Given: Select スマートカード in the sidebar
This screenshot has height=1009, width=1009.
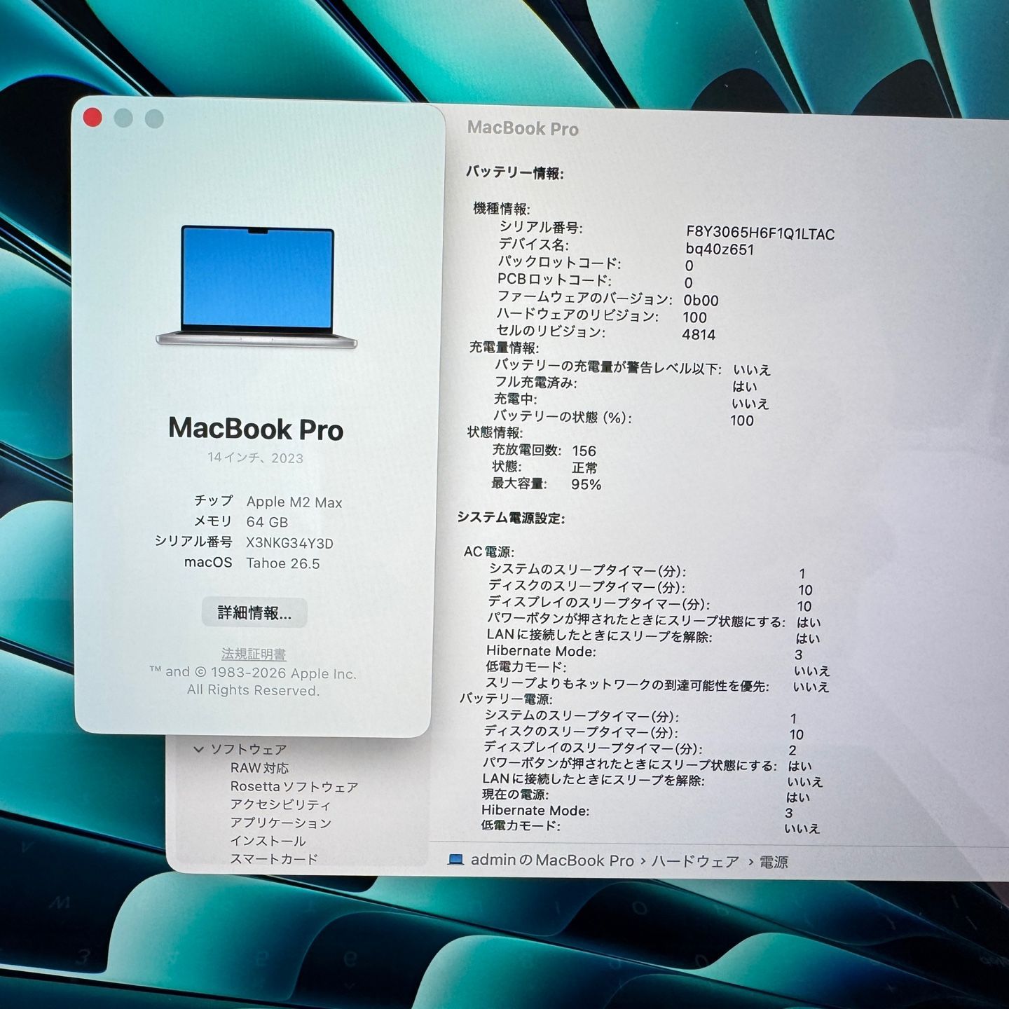Looking at the screenshot, I should pyautogui.click(x=274, y=859).
